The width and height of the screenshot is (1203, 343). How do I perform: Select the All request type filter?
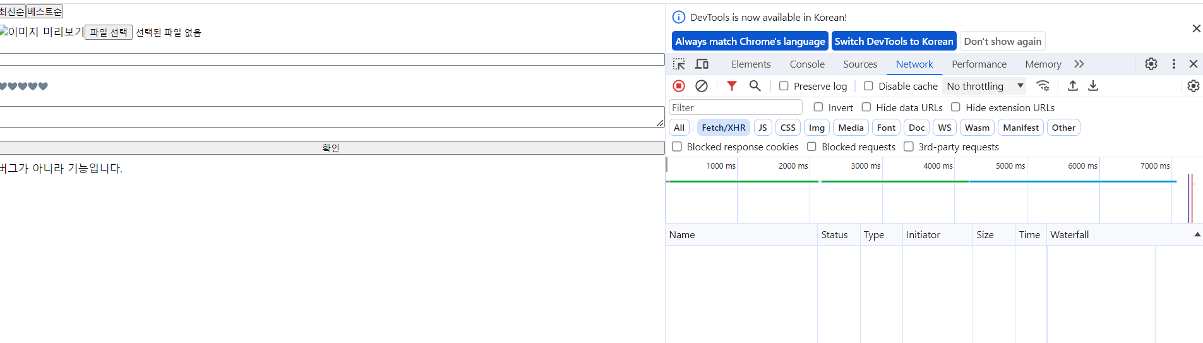pyautogui.click(x=679, y=128)
